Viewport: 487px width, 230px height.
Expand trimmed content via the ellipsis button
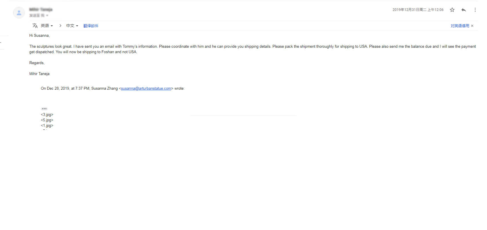point(44,109)
